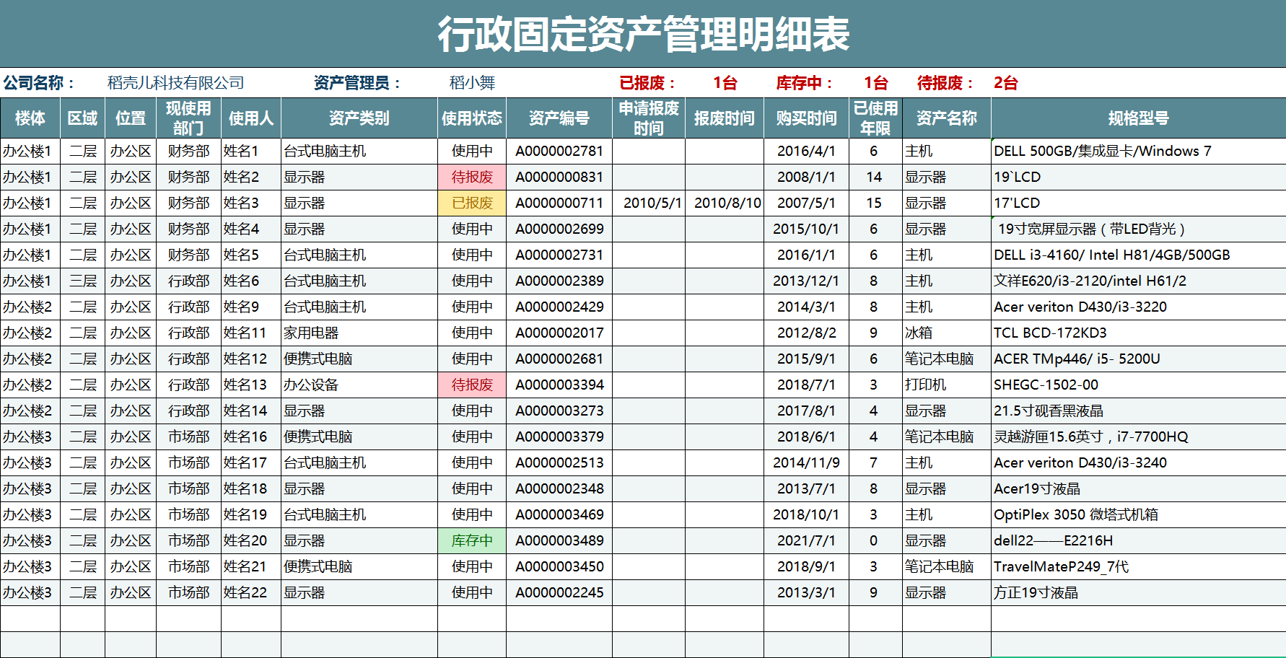
Task: Select the 使用状态 column header
Action: [x=472, y=118]
